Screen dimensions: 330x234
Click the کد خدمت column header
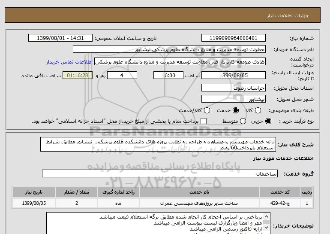[x=280, y=192]
